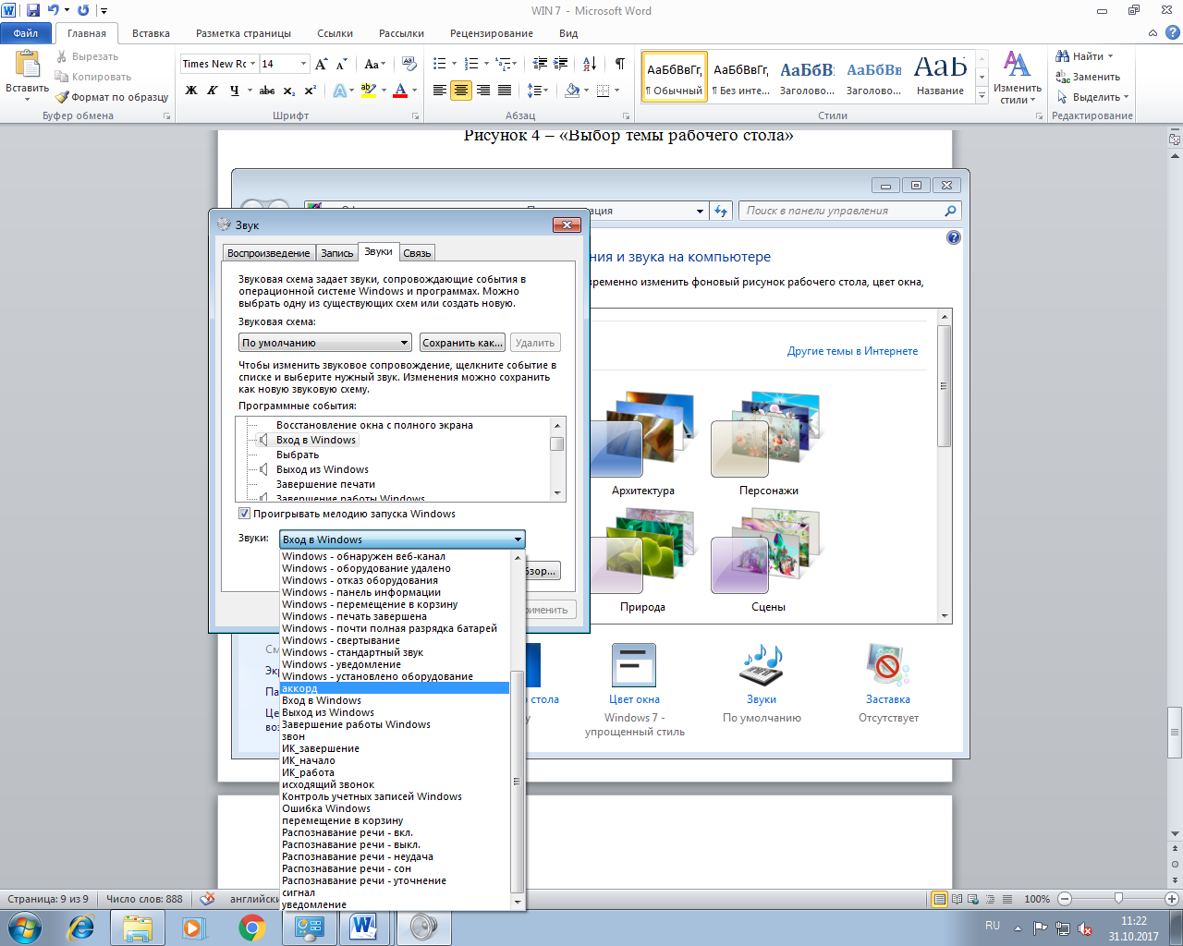Toggle italic (К) formatting
The height and width of the screenshot is (946, 1183).
(212, 91)
